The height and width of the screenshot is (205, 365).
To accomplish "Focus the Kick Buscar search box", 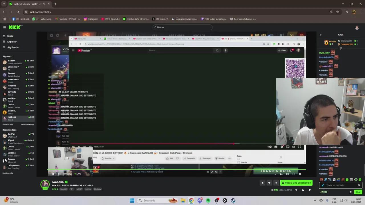I will [x=182, y=27].
